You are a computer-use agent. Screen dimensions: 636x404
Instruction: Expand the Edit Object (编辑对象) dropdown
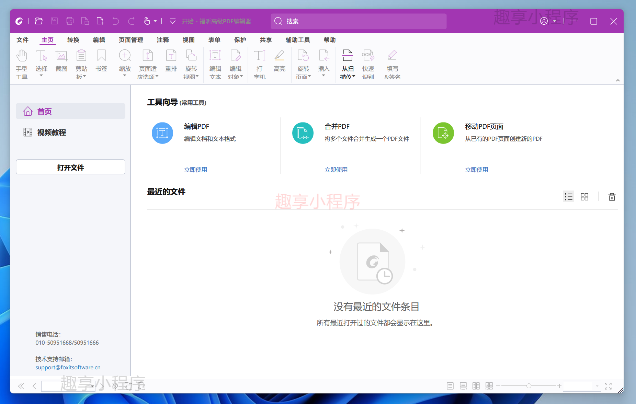241,77
